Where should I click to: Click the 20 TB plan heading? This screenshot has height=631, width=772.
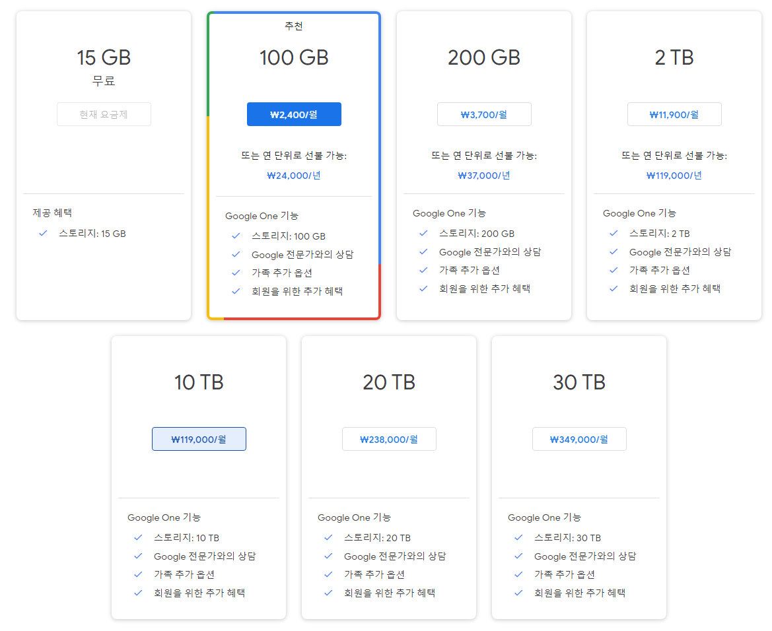click(389, 382)
